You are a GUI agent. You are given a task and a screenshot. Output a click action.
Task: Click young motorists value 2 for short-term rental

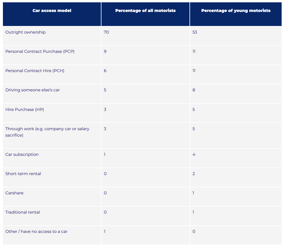coord(194,174)
